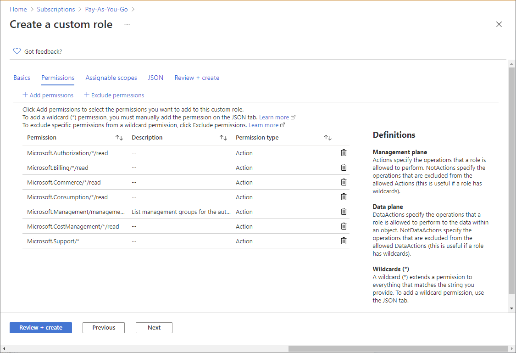Sort by the Permission type column
Screen dimensions: 516x353
pos(327,138)
